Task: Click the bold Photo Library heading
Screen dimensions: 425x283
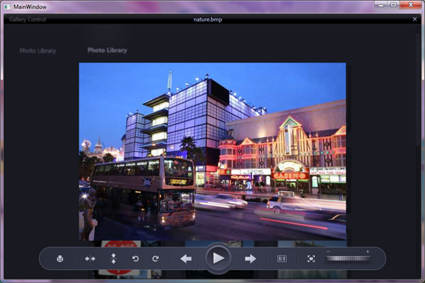Action: coord(107,51)
